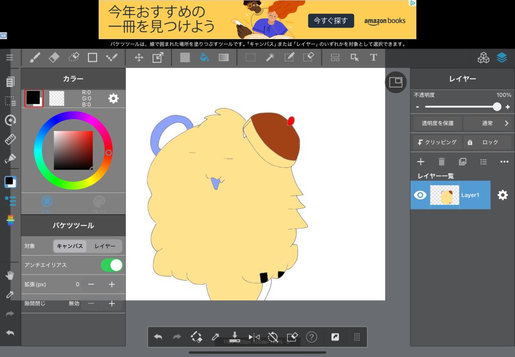Open the layer more options menu

click(504, 162)
